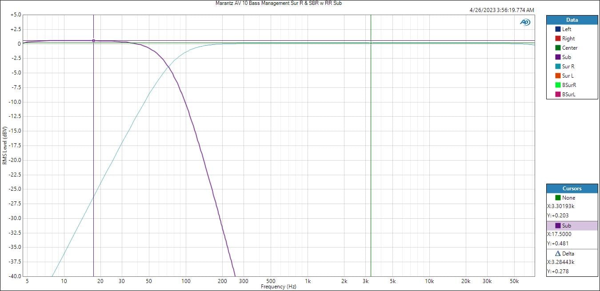Toggle the Right trace in Data legend
600x291 pixels.
[x=568, y=39]
